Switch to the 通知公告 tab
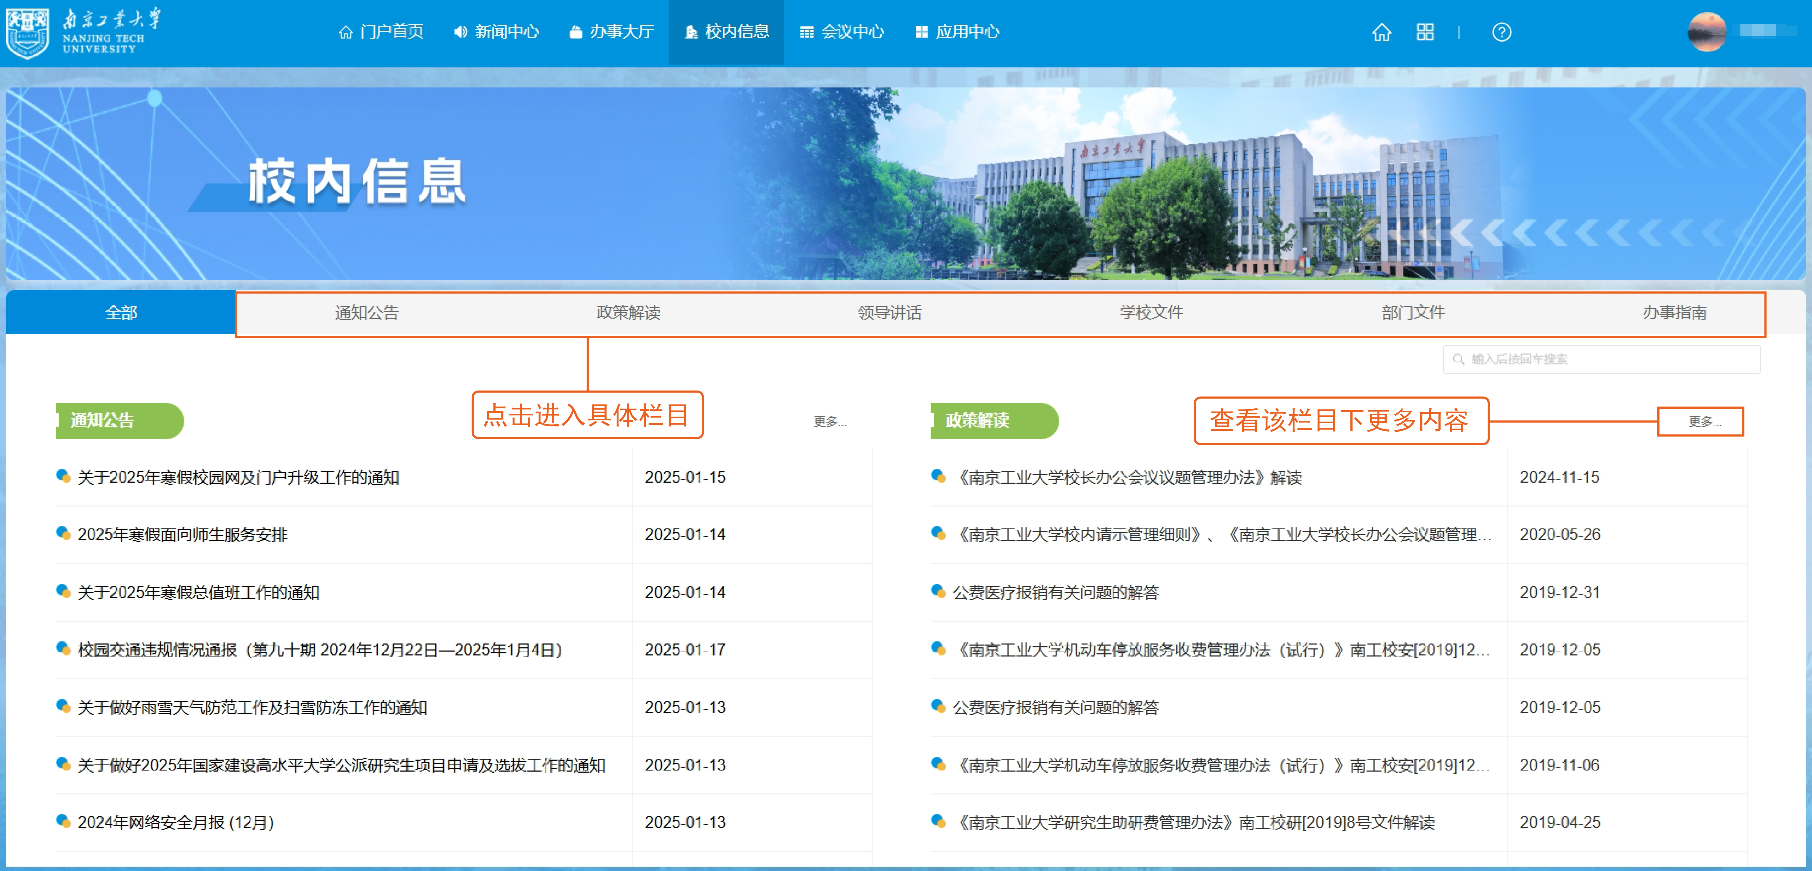 click(367, 312)
